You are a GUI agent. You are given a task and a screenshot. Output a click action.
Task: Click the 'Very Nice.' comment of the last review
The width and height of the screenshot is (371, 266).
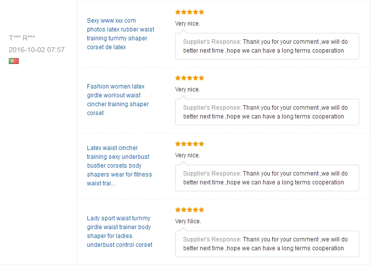(x=188, y=221)
